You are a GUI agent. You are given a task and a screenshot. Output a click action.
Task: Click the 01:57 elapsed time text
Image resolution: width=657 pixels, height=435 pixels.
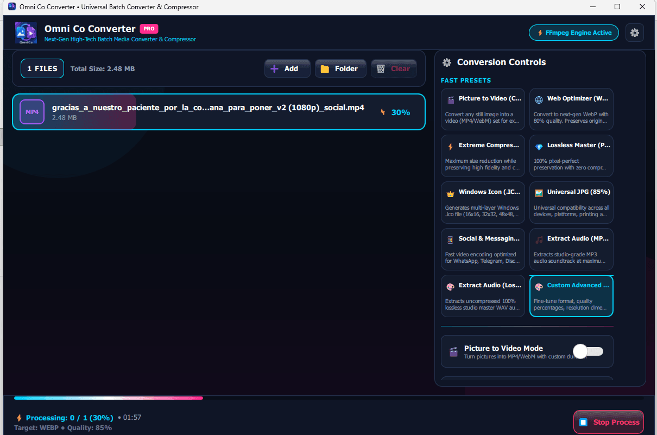point(132,418)
